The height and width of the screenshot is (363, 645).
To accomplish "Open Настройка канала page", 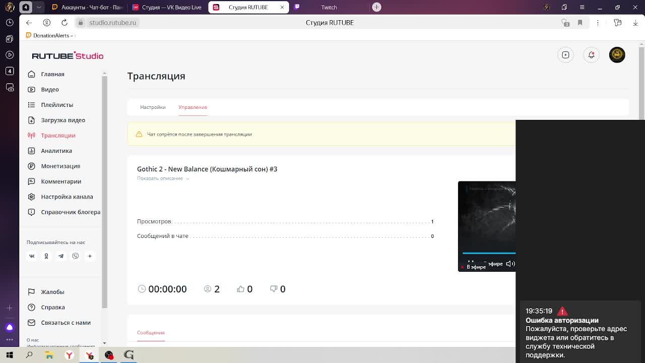I will point(67,197).
